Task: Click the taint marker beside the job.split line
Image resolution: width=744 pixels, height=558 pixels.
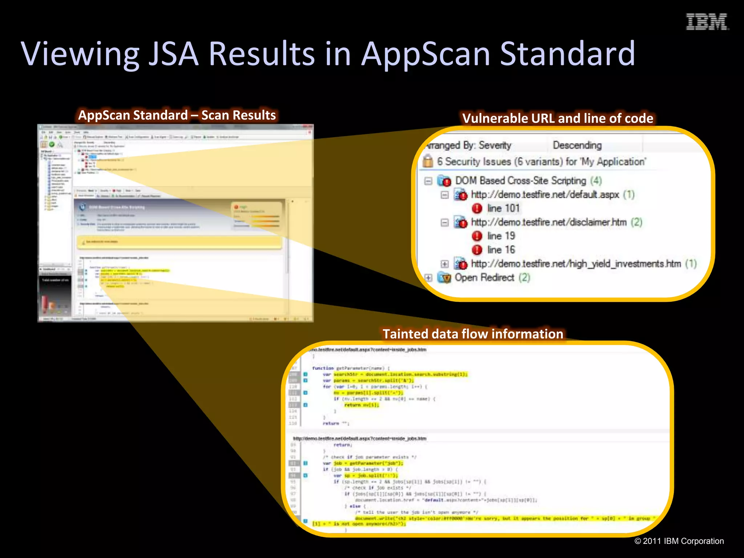Action: point(306,475)
